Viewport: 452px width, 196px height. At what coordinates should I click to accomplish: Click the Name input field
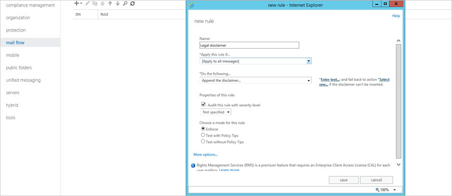(249, 45)
